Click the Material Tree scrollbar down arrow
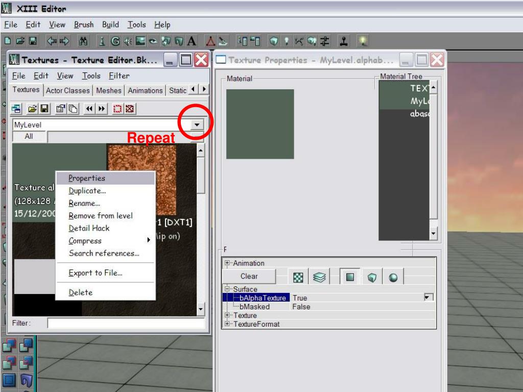 433,233
